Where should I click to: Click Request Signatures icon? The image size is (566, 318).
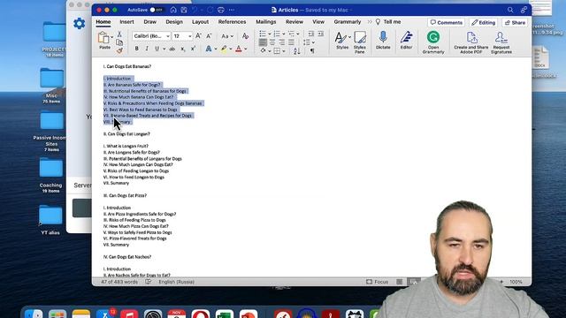click(501, 42)
